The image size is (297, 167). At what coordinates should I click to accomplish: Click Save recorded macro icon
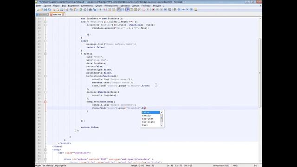point(169,9)
